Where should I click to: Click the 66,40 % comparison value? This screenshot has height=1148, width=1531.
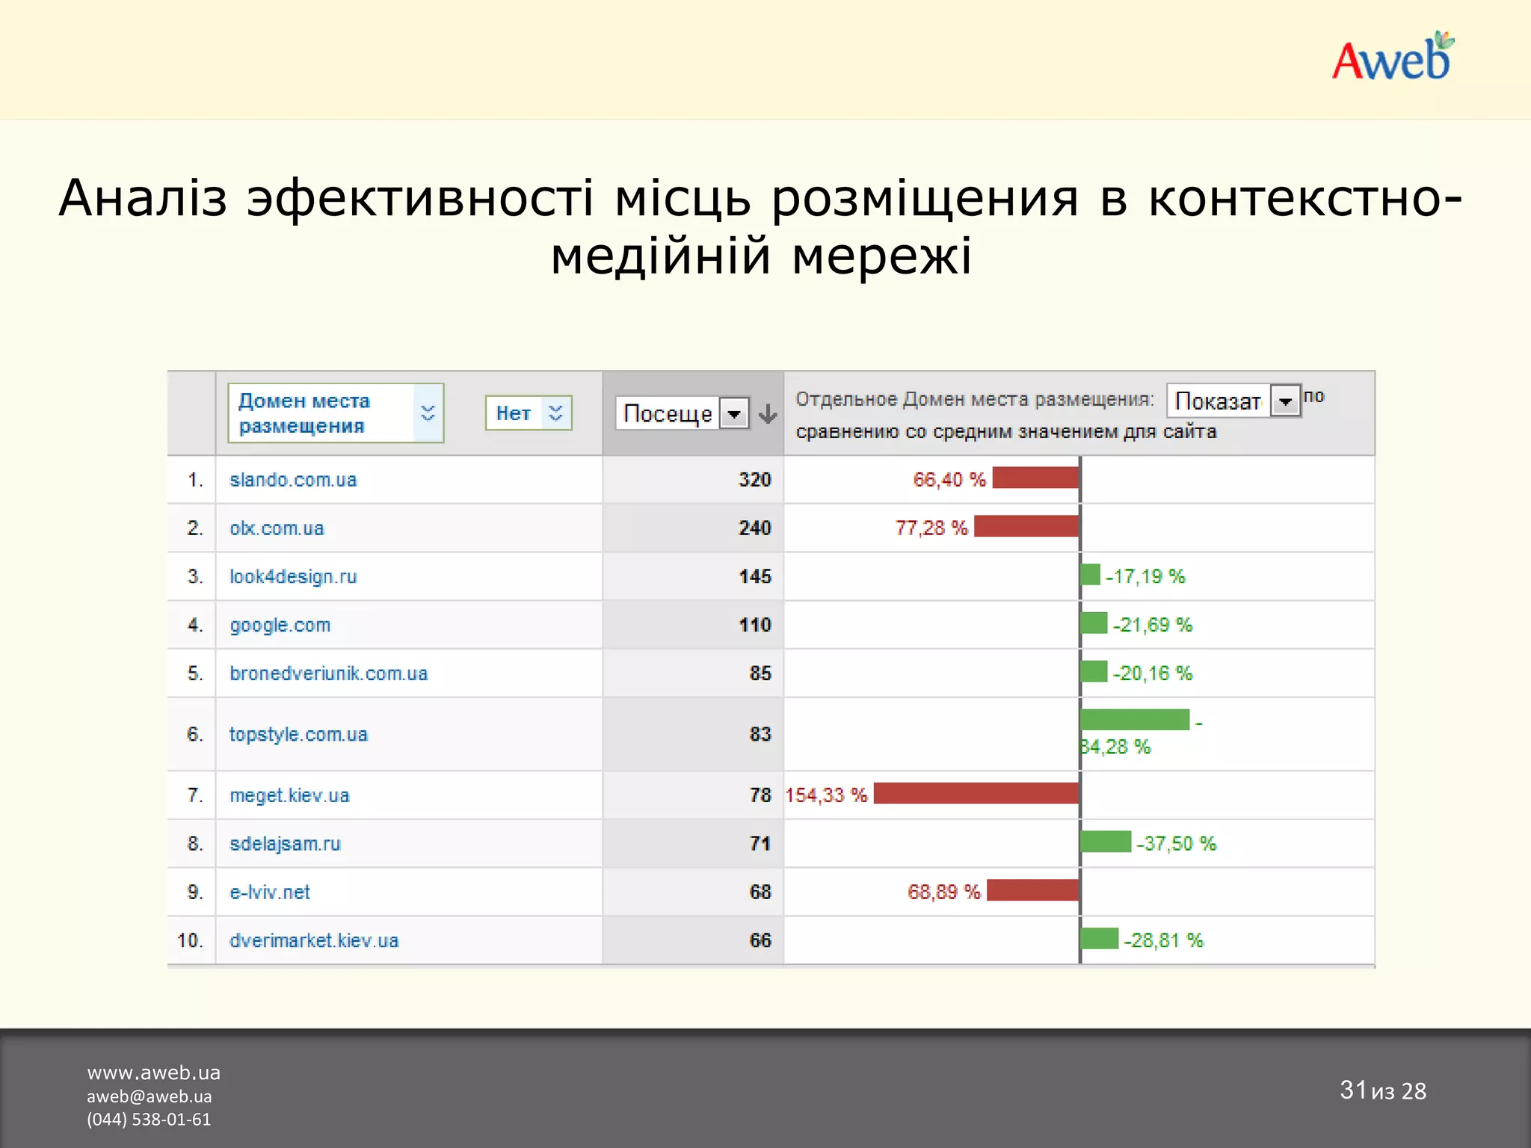[x=949, y=480]
